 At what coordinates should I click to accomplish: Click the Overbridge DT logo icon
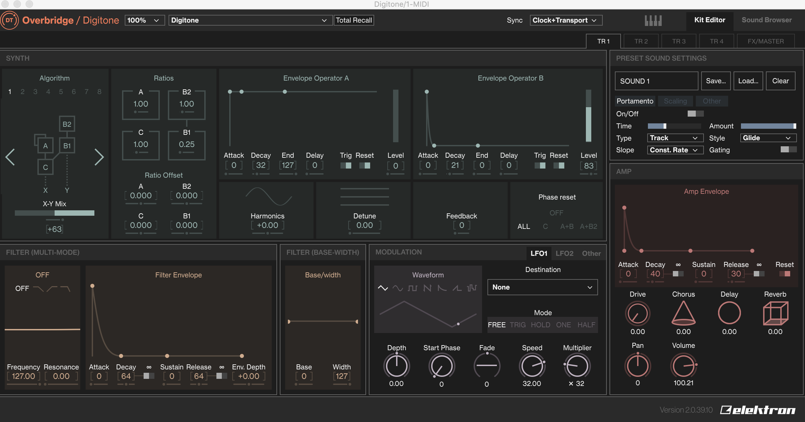(x=9, y=20)
